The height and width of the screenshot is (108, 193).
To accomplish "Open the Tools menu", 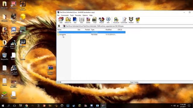I will [72, 15].
